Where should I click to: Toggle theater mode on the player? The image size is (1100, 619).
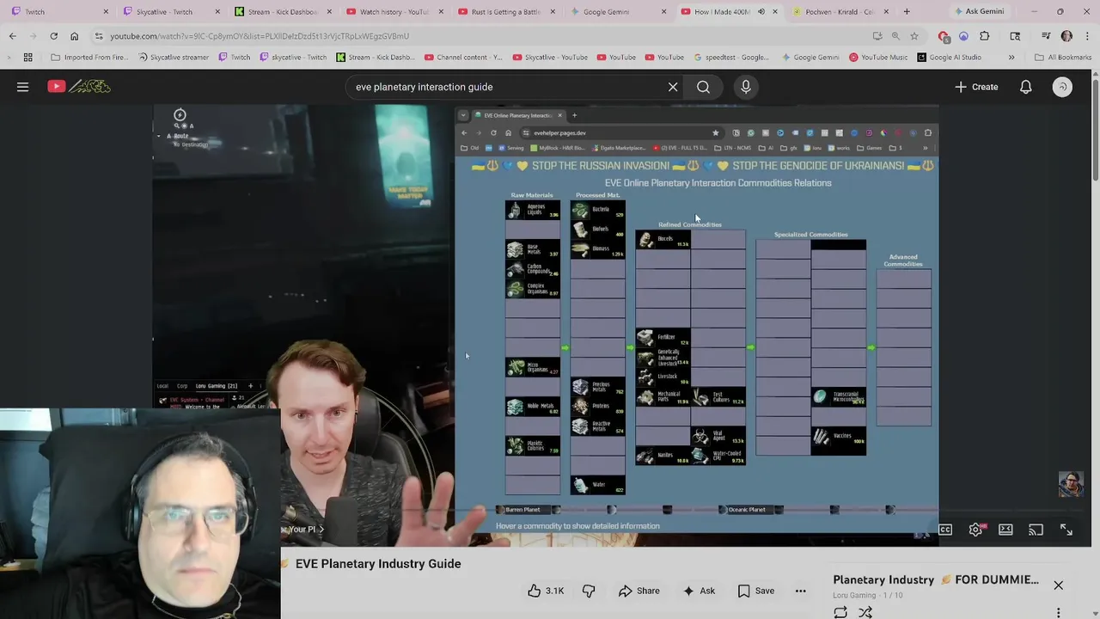1005,530
